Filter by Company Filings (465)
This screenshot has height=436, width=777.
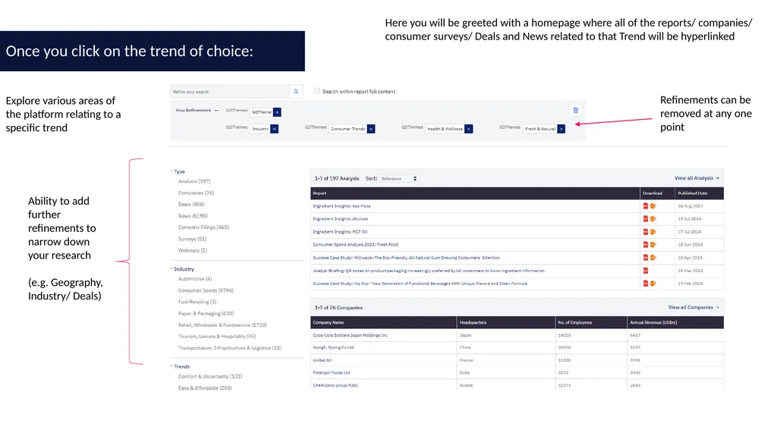coord(203,227)
